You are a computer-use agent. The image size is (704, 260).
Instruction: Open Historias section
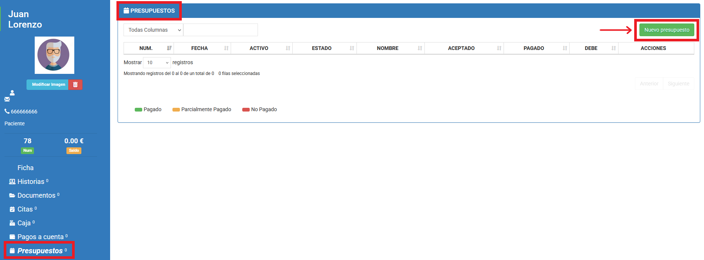(31, 182)
